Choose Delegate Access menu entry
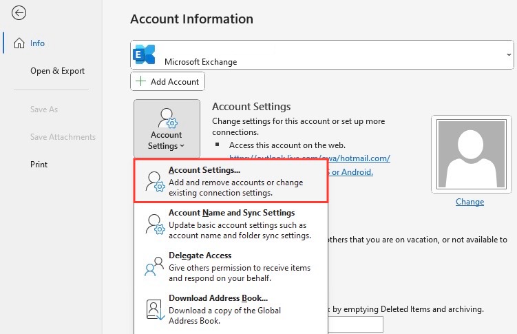 tap(231, 267)
